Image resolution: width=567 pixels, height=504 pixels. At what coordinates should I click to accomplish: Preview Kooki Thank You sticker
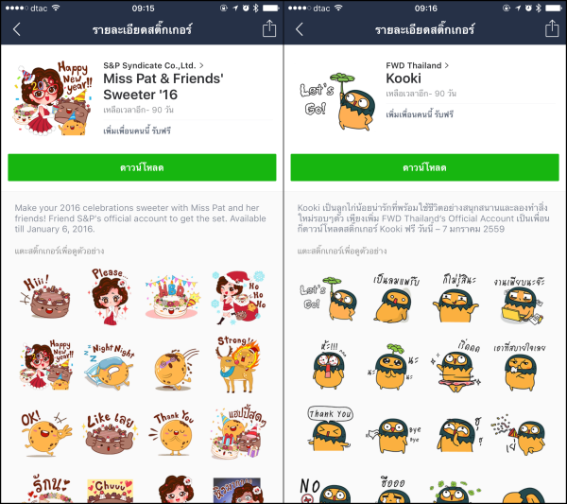coord(330,428)
